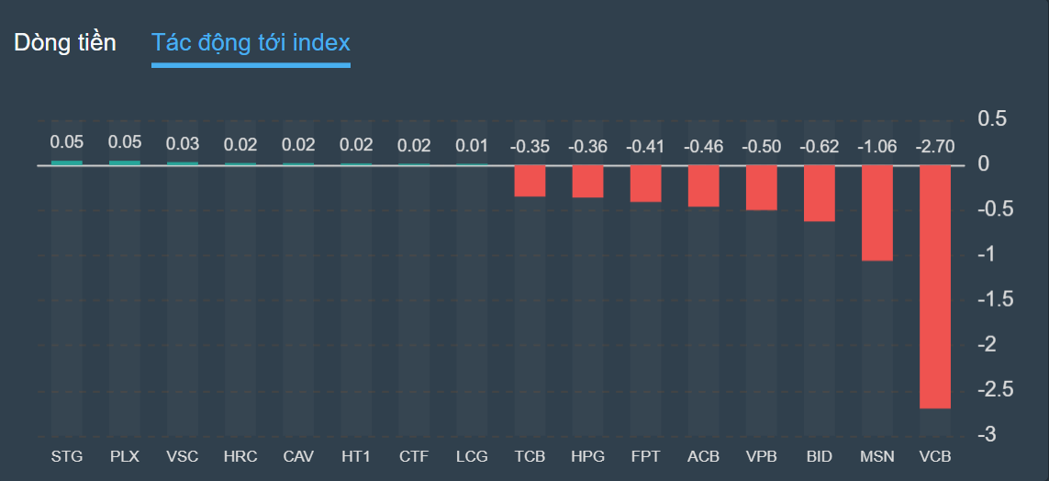The height and width of the screenshot is (481, 1049).
Task: Click the TCB red bar
Action: pos(530,181)
